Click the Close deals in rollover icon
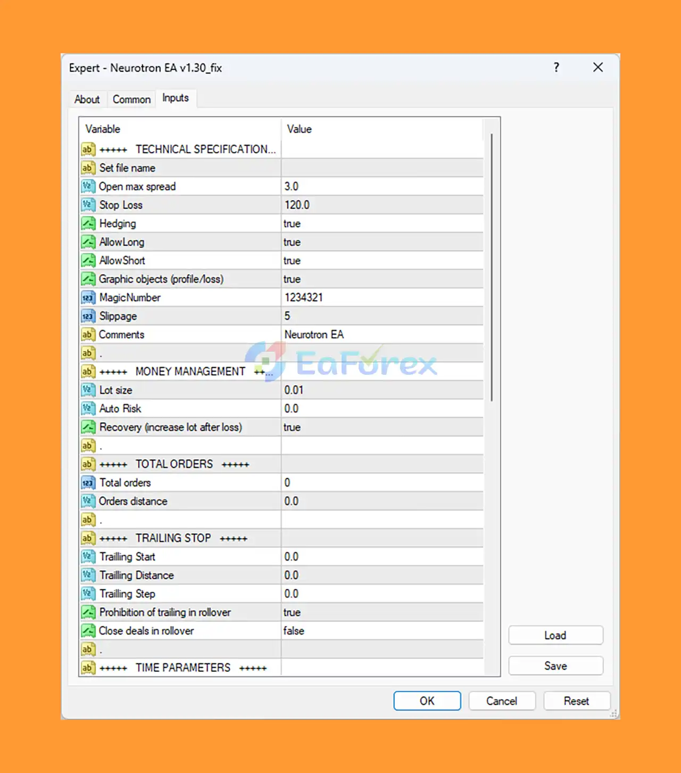This screenshot has height=773, width=681. pos(88,631)
